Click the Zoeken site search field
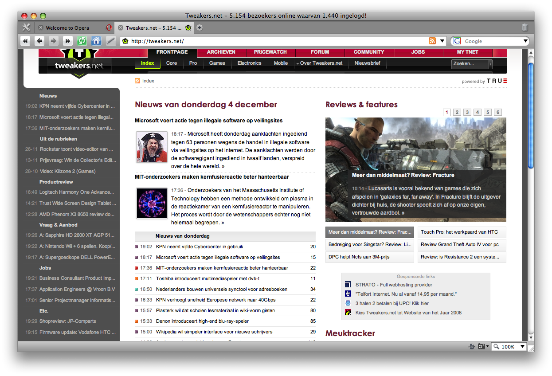552x376 pixels. point(470,64)
